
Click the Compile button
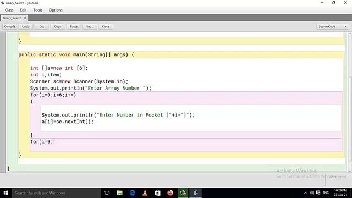click(10, 26)
